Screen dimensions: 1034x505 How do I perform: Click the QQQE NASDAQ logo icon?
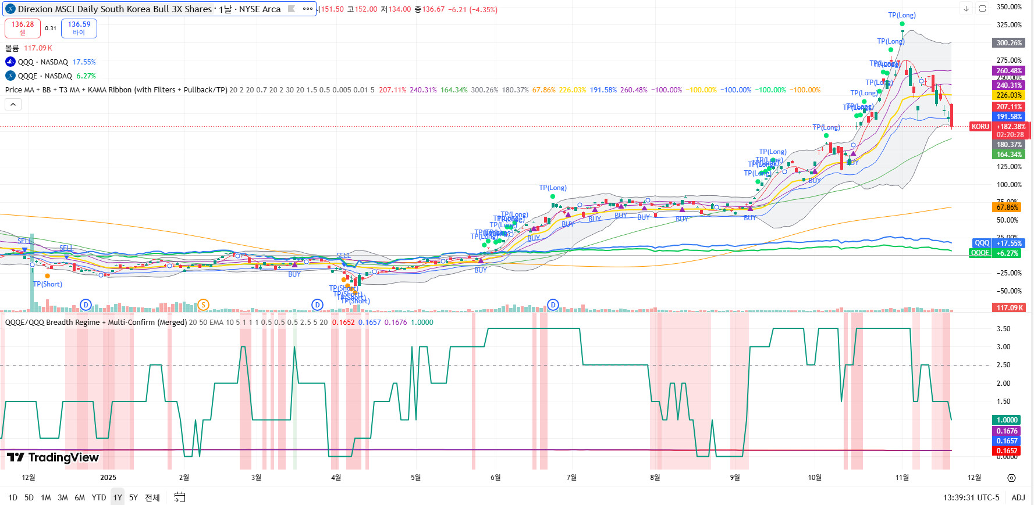pyautogui.click(x=10, y=76)
